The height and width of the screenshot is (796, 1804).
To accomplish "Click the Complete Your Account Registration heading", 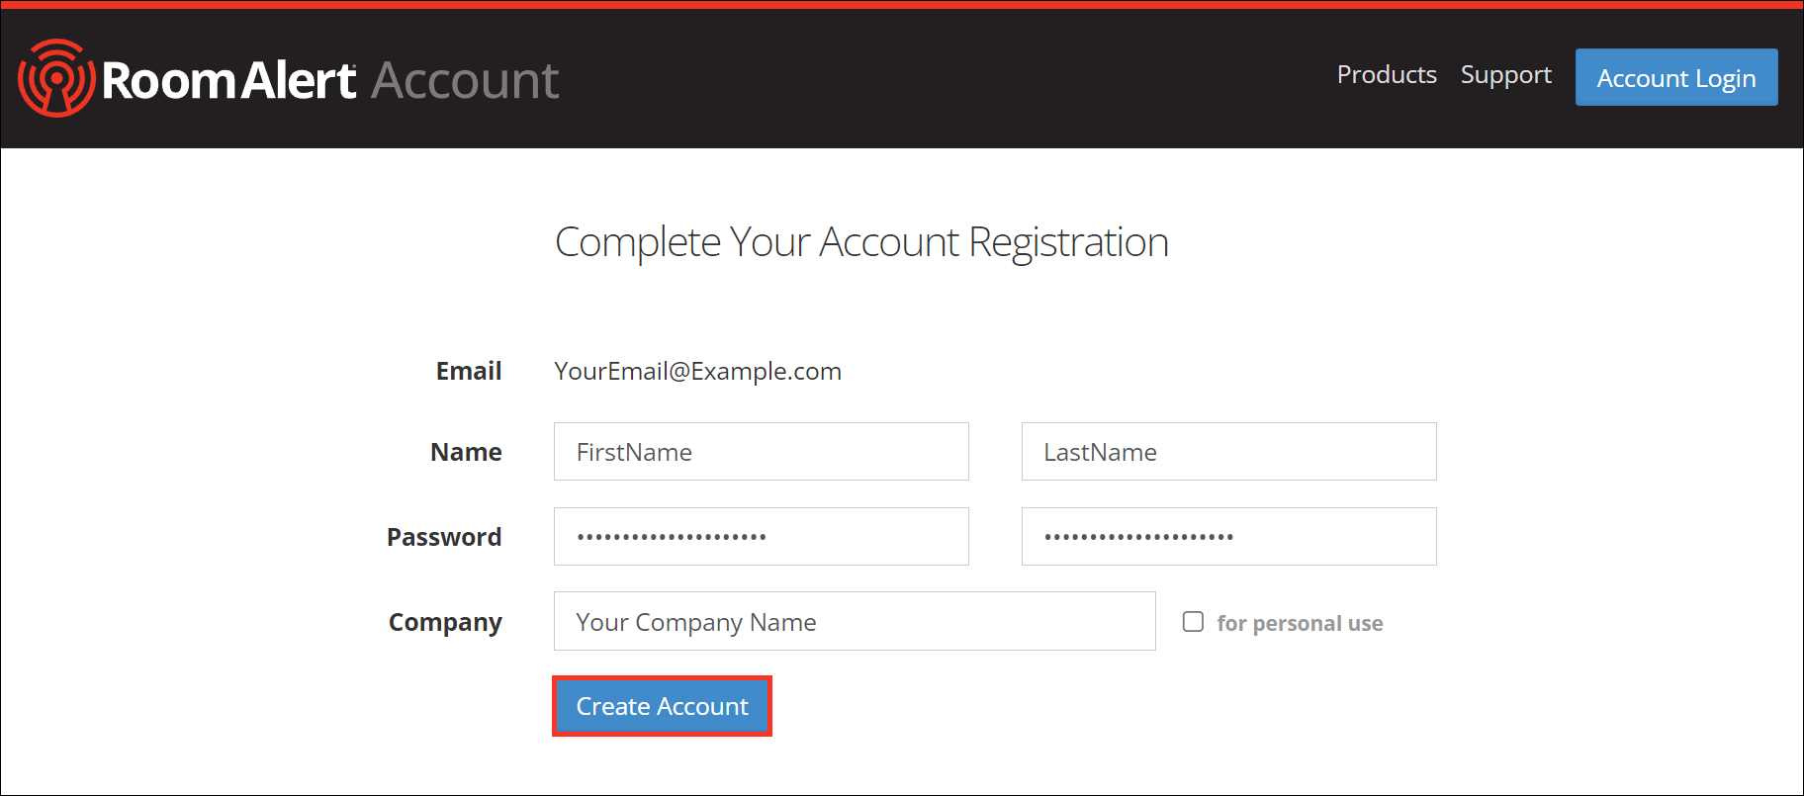I will pyautogui.click(x=861, y=242).
